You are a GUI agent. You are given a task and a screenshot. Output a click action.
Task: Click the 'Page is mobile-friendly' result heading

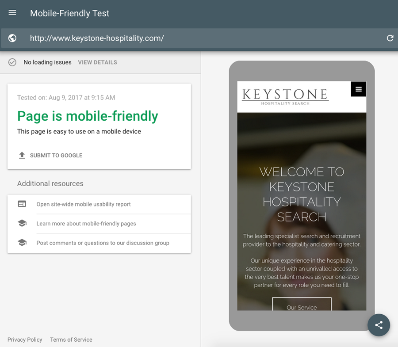(x=88, y=116)
